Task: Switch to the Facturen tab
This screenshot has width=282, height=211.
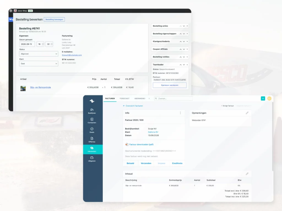Action: pos(110,99)
